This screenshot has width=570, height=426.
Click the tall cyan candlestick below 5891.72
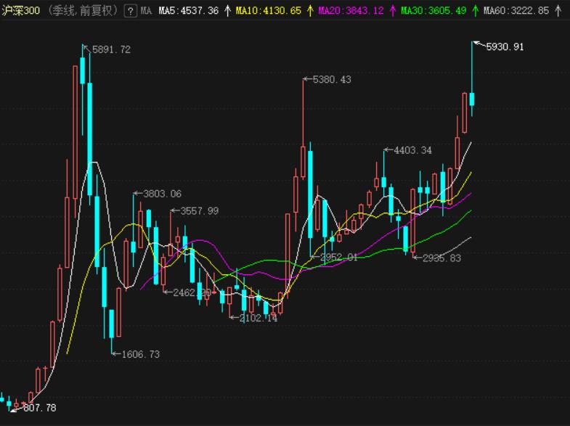click(x=89, y=139)
